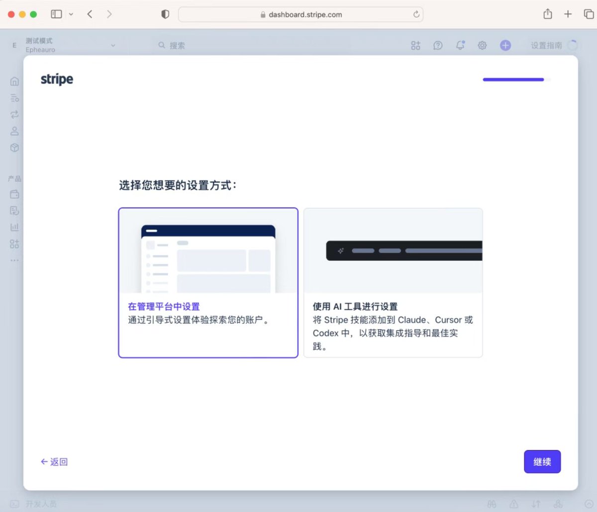Viewport: 597px width, 512px height.
Task: Click the 返回 link
Action: [54, 462]
